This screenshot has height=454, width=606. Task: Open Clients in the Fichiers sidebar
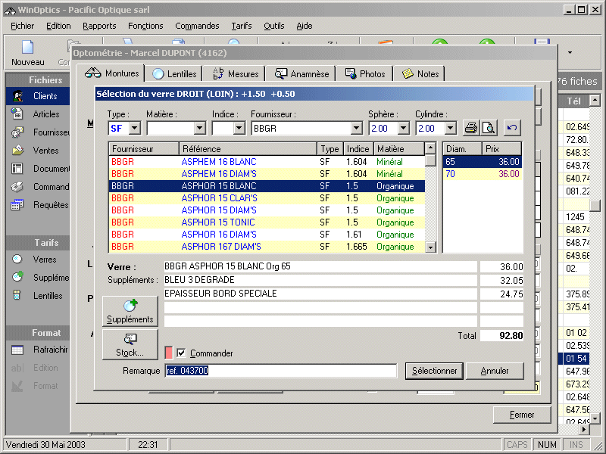[x=44, y=96]
